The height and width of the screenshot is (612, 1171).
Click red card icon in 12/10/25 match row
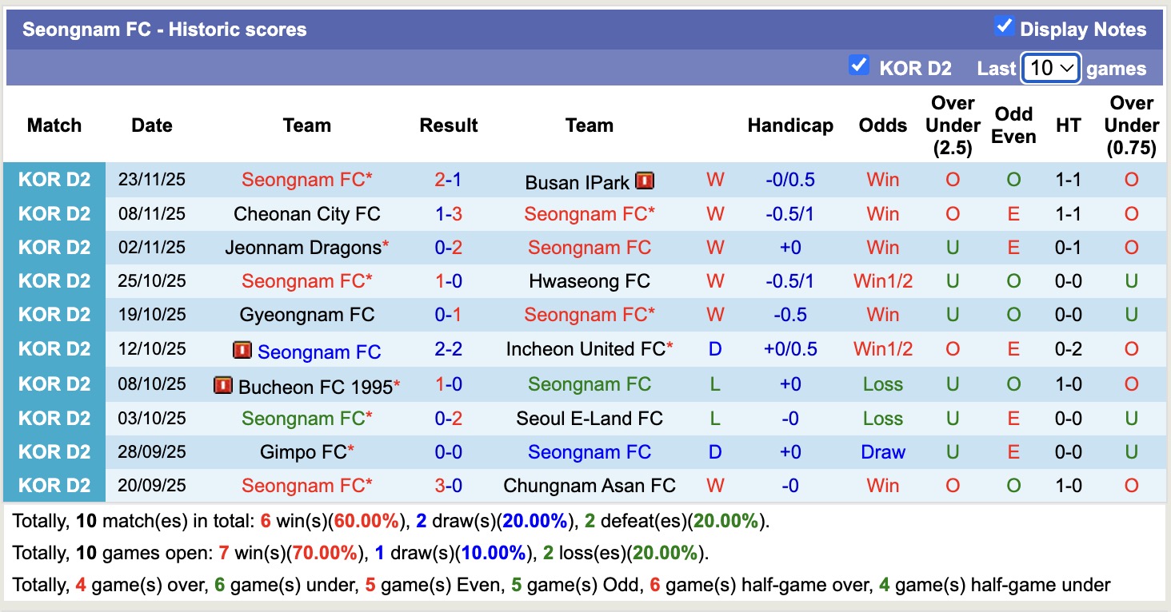point(242,351)
